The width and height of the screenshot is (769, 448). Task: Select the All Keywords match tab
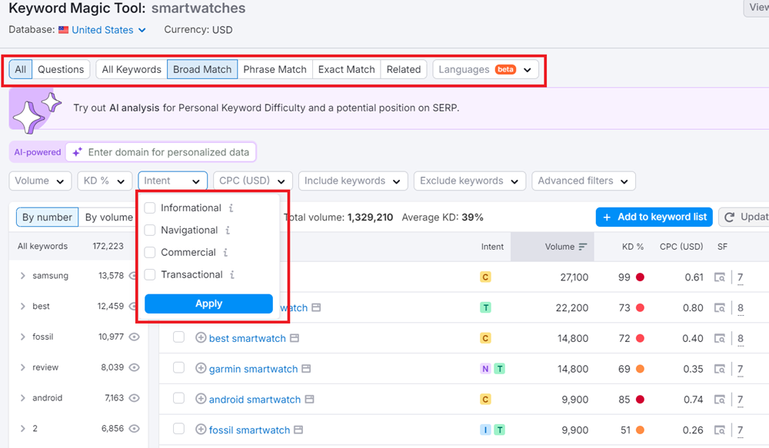[131, 70]
